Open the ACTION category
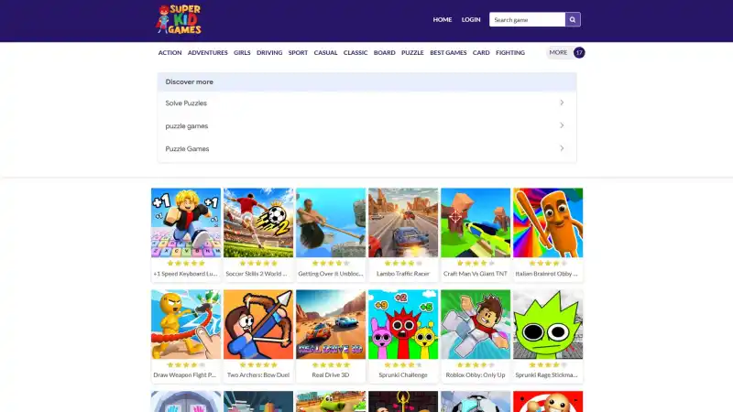The image size is (733, 412). click(x=170, y=53)
